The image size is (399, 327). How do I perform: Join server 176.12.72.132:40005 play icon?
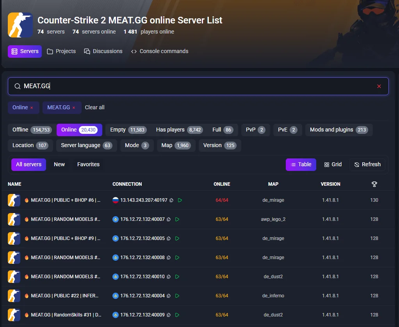click(177, 238)
